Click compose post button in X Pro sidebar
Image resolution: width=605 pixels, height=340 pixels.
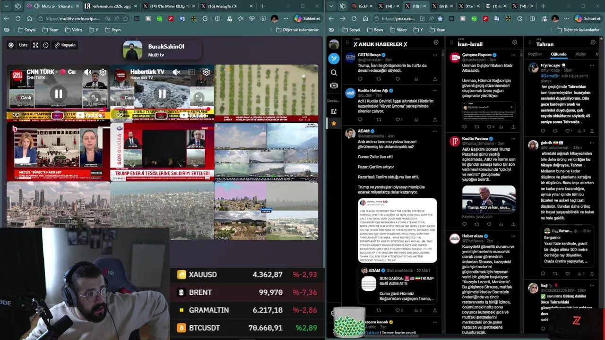coord(334,59)
